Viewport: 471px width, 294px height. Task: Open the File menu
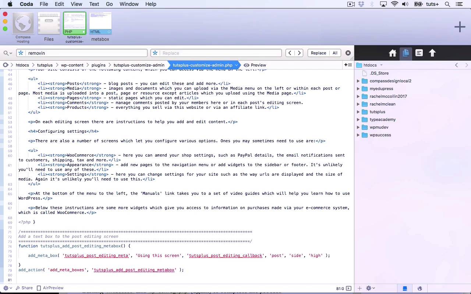coord(44,4)
